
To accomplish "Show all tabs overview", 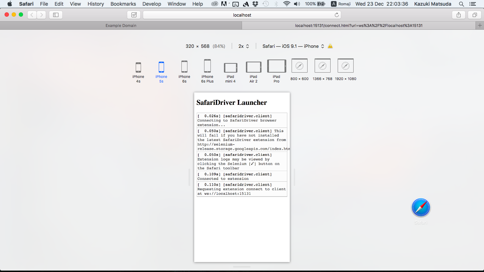I will point(474,15).
